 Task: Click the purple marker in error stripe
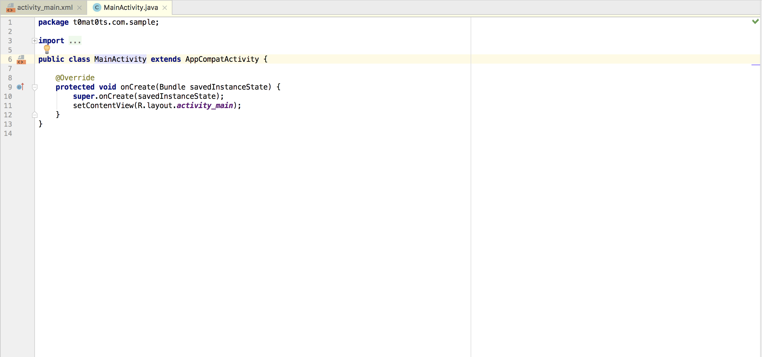(755, 65)
